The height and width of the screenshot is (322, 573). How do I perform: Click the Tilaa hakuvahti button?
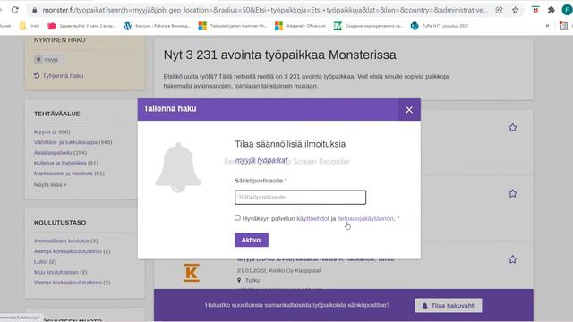[x=449, y=306]
